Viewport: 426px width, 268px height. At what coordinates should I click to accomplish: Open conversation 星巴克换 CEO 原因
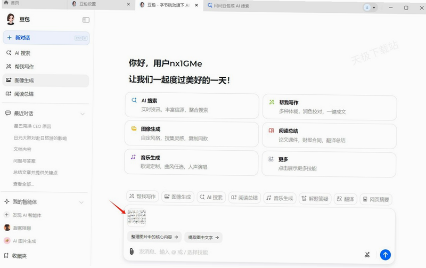pos(32,126)
